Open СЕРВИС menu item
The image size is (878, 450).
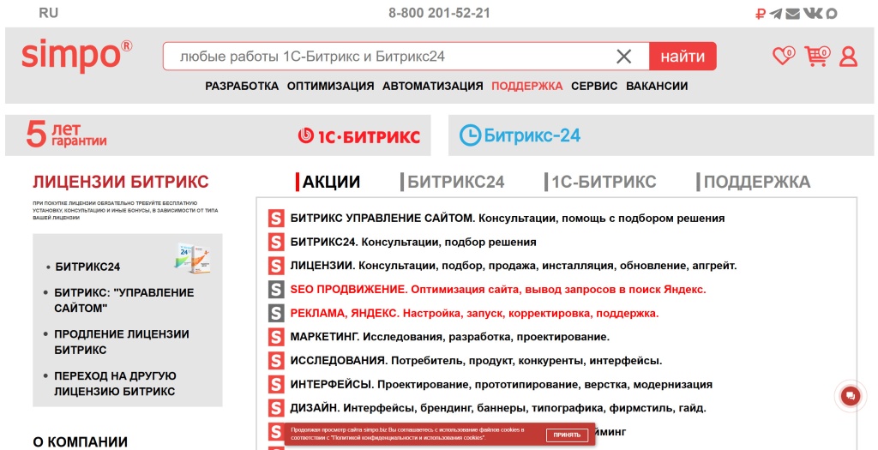coord(594,87)
